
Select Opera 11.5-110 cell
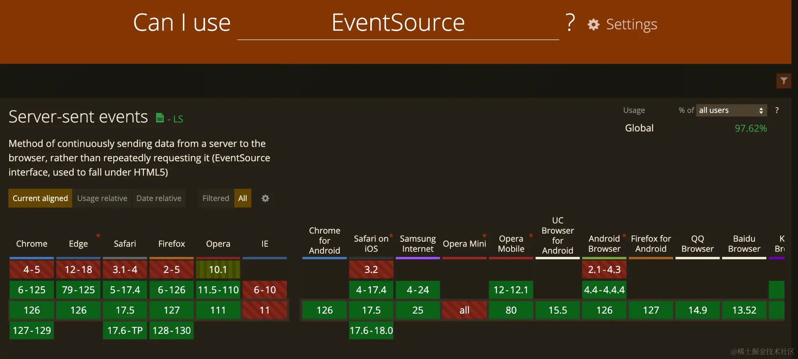click(218, 290)
